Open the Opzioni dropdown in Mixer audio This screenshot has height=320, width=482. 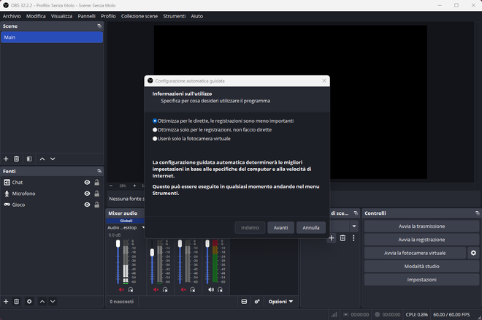(280, 302)
